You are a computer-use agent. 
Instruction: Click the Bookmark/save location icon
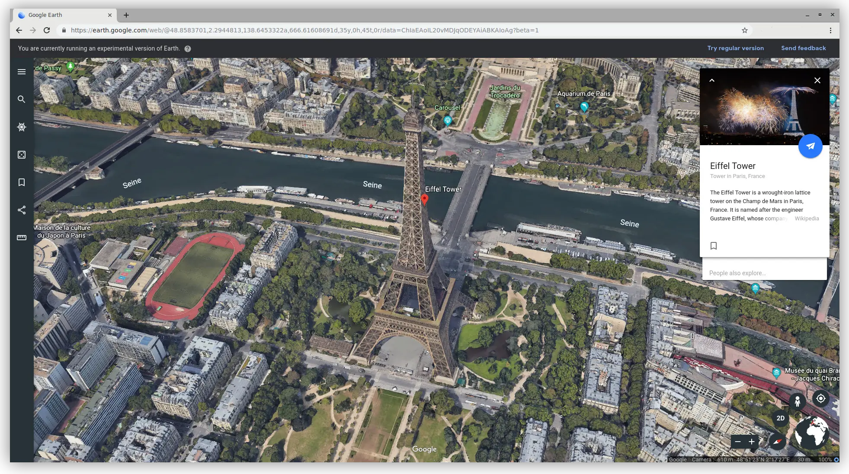[713, 245]
